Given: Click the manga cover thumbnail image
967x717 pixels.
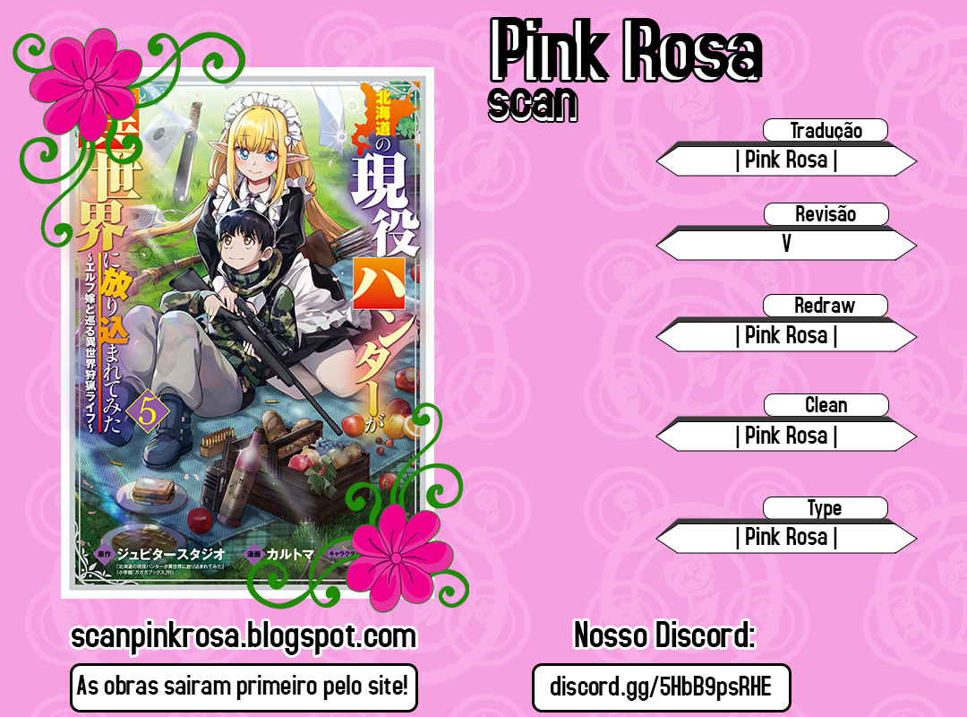Looking at the screenshot, I should [247, 333].
